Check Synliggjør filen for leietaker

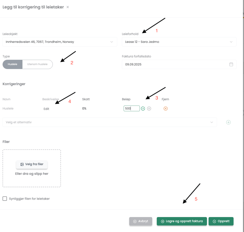point(5,199)
